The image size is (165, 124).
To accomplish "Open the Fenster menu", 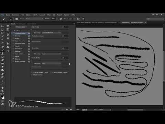I will tap(67, 15).
